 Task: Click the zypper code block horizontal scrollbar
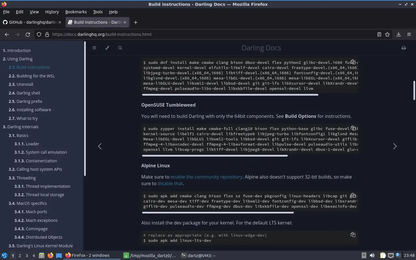215,156
